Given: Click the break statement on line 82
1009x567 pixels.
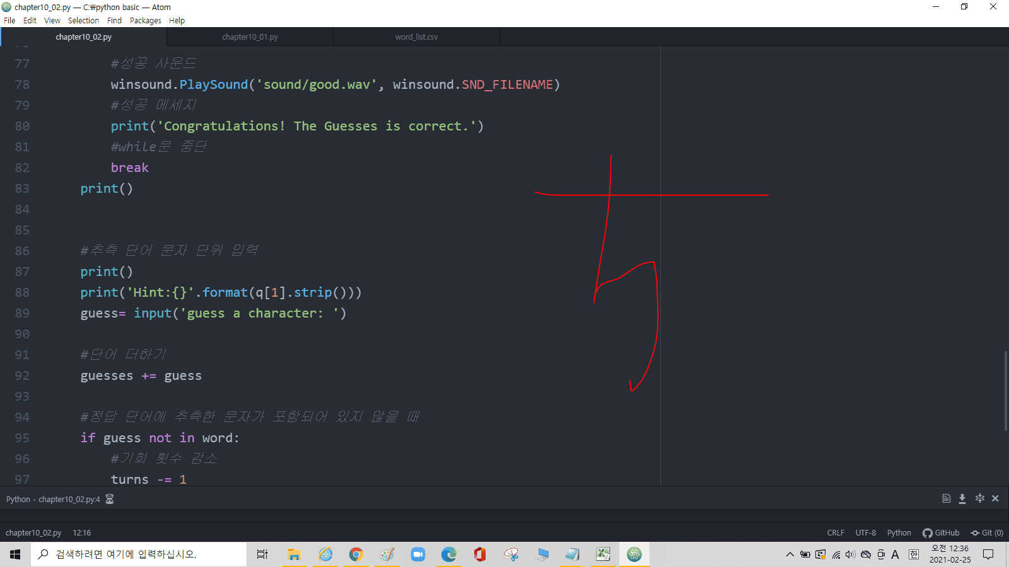Looking at the screenshot, I should click(130, 168).
